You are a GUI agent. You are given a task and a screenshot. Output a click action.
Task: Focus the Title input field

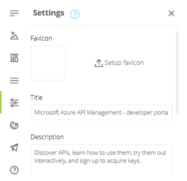(x=101, y=112)
